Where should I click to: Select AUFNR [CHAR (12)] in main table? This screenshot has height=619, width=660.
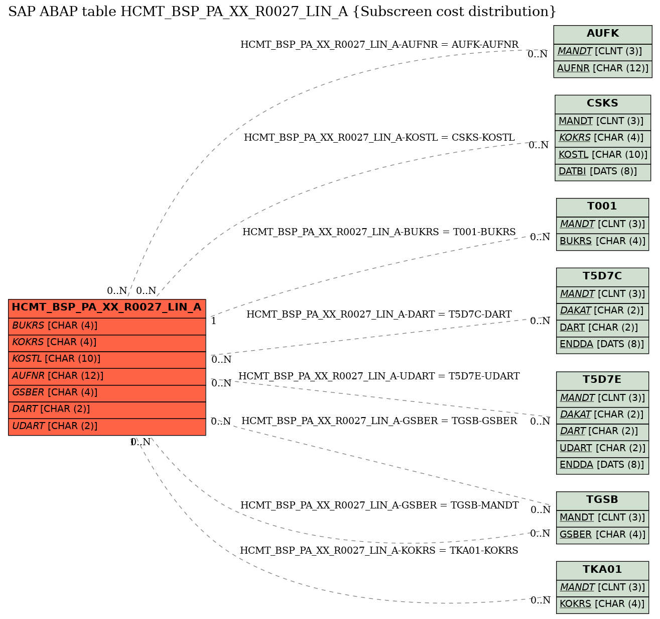click(x=107, y=376)
